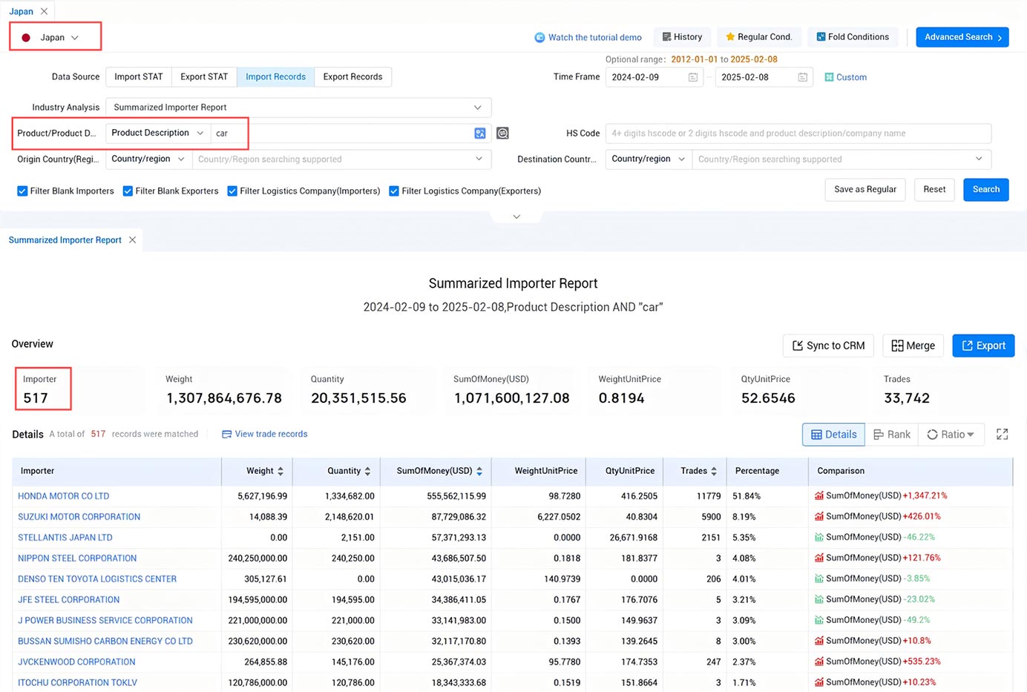Open BUSSAN SUMISHO CARBON ENERGY CO LTD
Screen dimensions: 1027x692
point(105,642)
